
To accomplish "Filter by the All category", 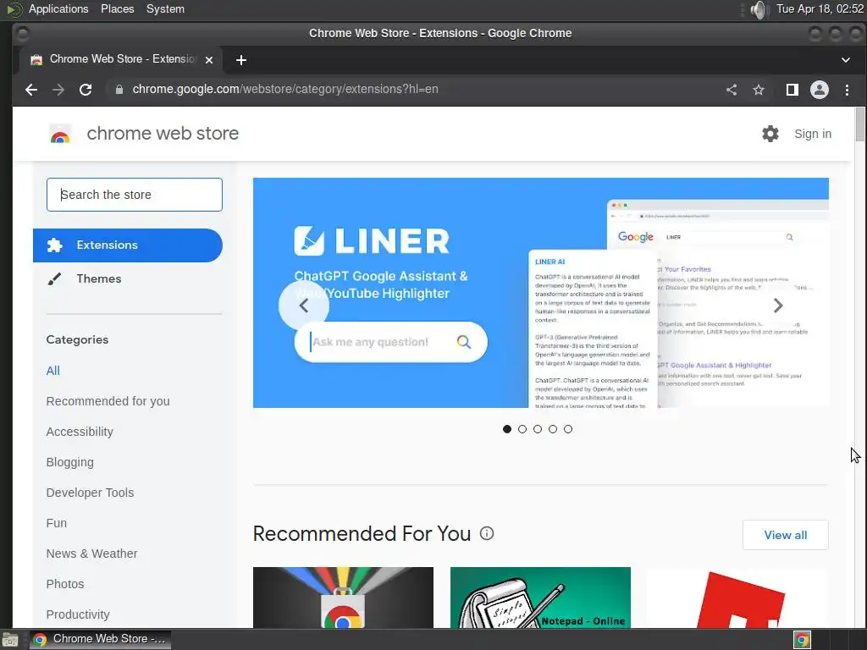I will click(53, 371).
